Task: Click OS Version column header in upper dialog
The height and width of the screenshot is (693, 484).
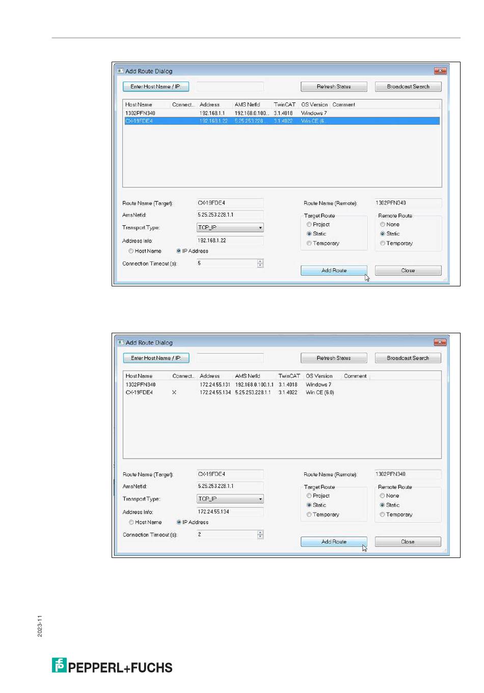Action: tap(315, 104)
